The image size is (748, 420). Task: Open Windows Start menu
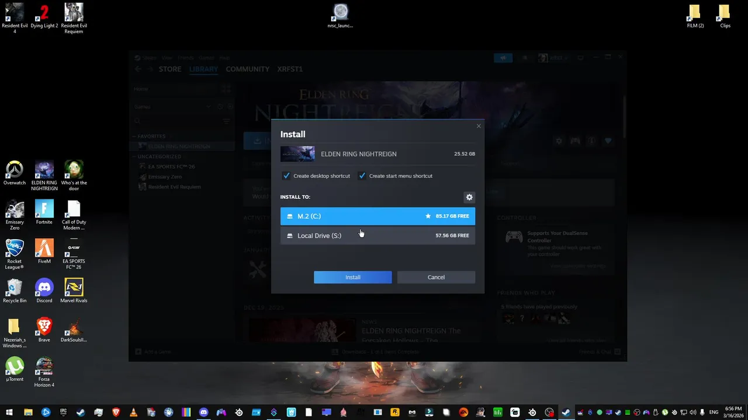9,412
